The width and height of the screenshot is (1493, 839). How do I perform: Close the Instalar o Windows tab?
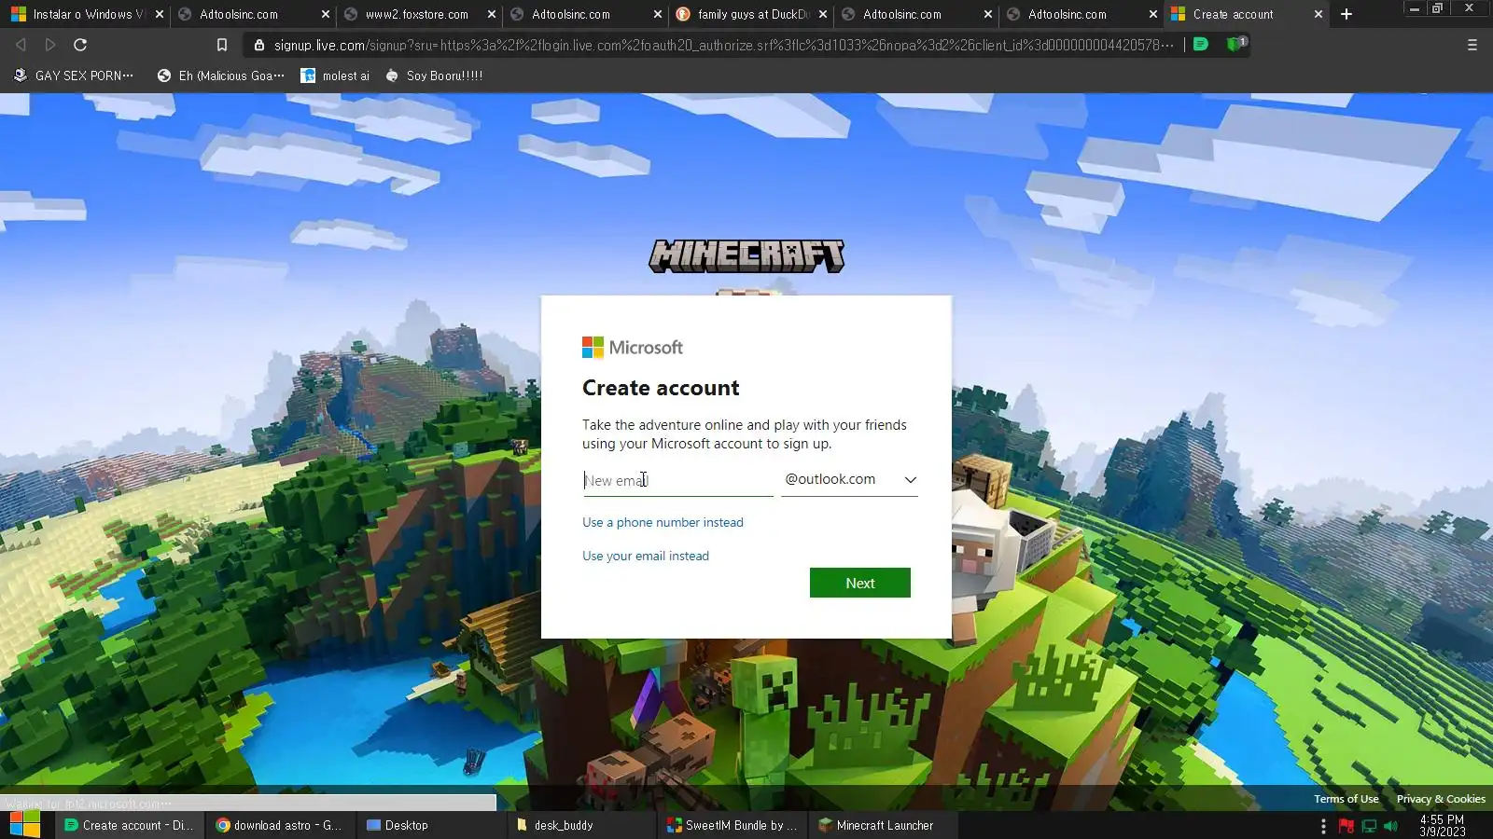(x=160, y=14)
